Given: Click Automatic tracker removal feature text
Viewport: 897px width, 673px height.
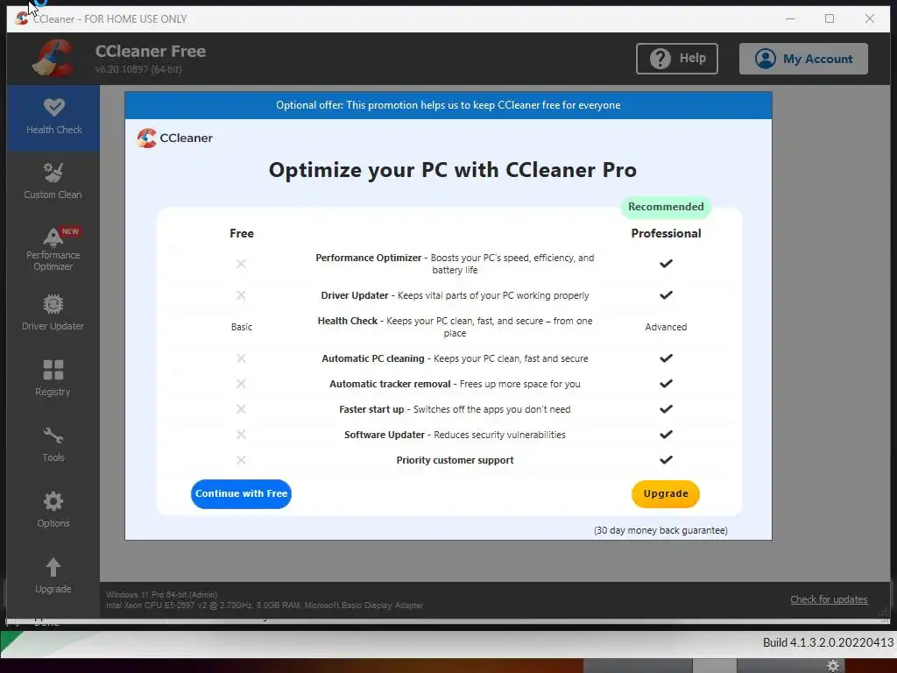Looking at the screenshot, I should [x=455, y=384].
